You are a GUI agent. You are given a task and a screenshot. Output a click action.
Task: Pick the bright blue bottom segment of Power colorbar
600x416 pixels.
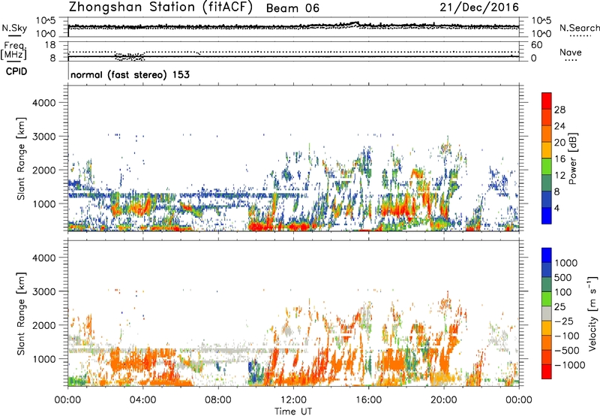point(547,216)
